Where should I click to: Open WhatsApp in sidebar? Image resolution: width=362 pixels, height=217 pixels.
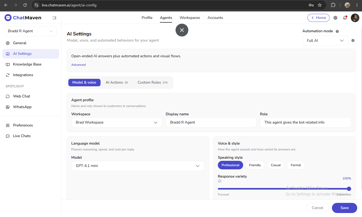point(31,107)
